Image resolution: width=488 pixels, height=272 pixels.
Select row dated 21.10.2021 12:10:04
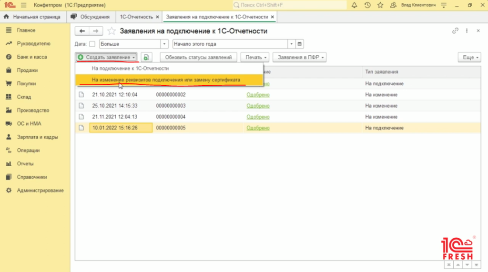tap(278, 95)
